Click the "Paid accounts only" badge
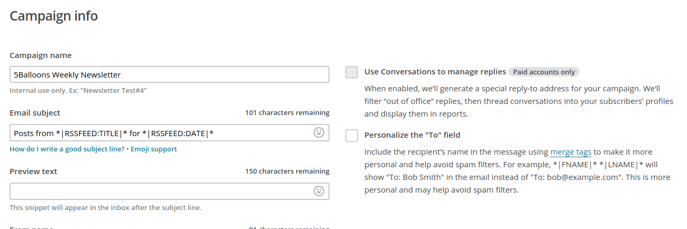 (544, 72)
